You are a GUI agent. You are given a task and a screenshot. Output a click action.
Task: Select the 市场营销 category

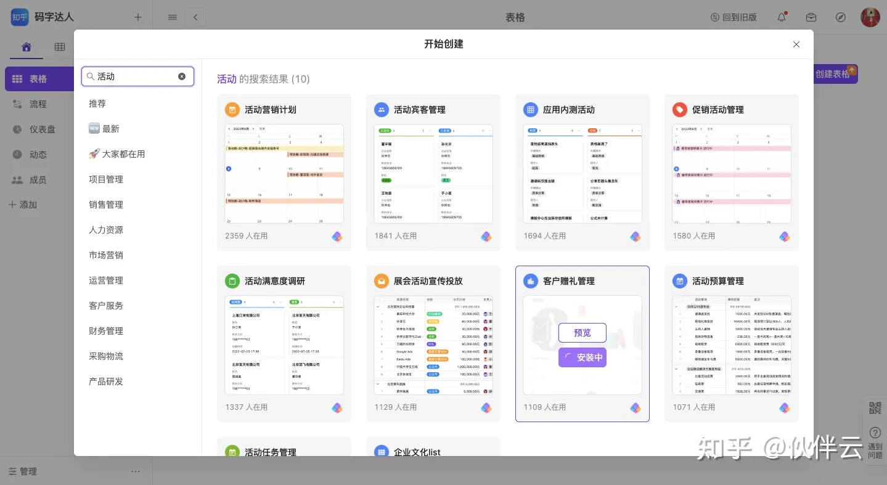[x=106, y=255]
